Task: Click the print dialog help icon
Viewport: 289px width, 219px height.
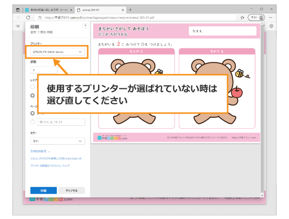Action: point(85,26)
